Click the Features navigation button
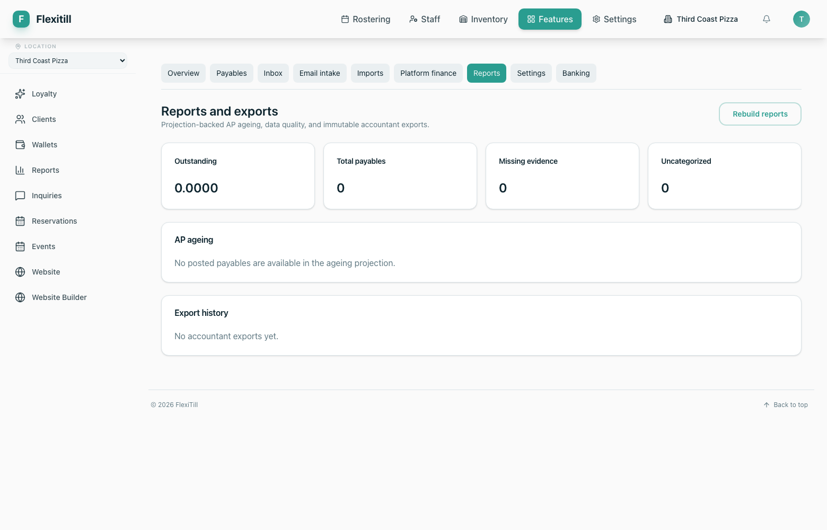The width and height of the screenshot is (827, 530). click(550, 19)
